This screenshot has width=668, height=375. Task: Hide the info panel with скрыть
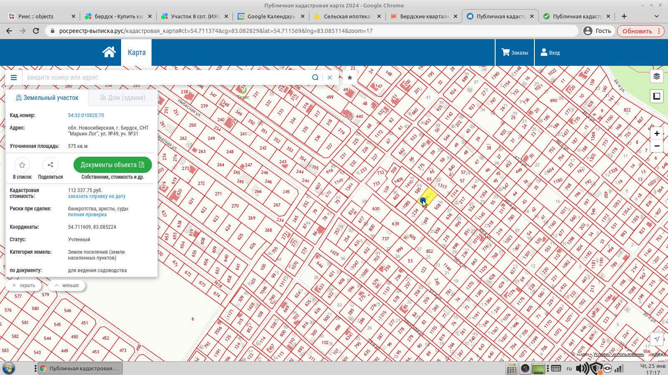(x=23, y=285)
